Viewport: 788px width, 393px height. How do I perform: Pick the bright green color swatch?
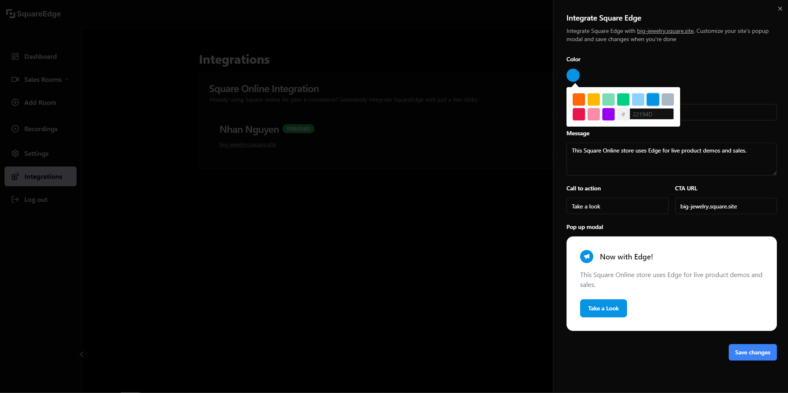point(623,99)
